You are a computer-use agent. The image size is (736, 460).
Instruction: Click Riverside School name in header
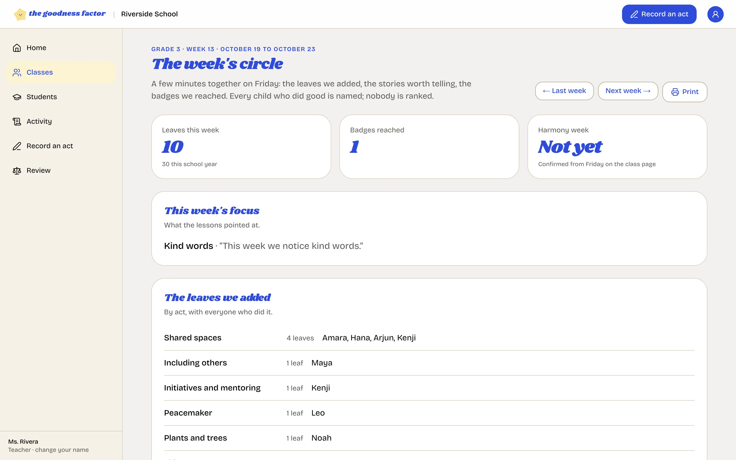coord(149,14)
